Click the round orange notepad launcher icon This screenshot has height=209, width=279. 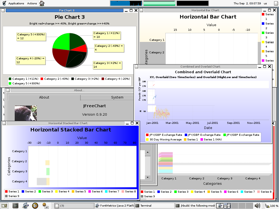pyautogui.click(x=35, y=206)
